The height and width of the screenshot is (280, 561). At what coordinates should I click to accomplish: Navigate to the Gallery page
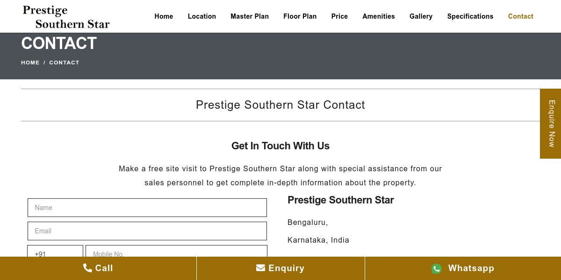coord(421,16)
